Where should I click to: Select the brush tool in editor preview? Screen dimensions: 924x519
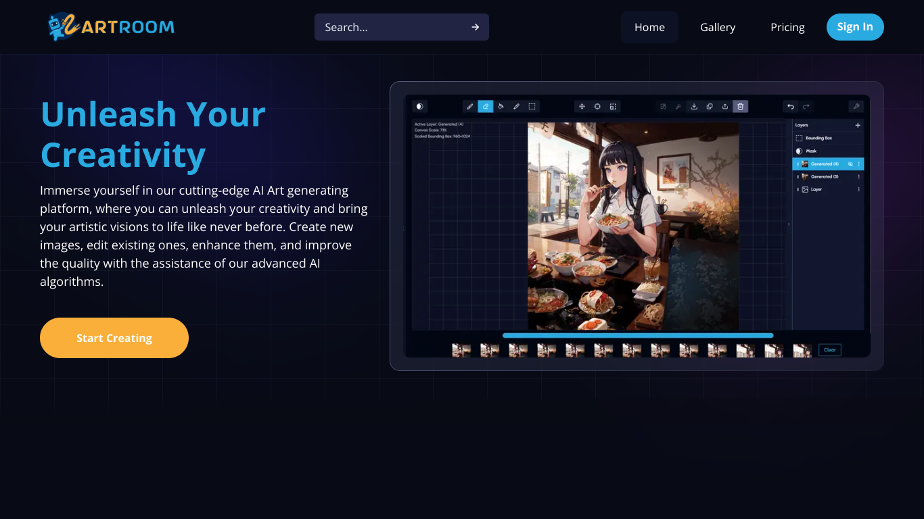coord(470,107)
